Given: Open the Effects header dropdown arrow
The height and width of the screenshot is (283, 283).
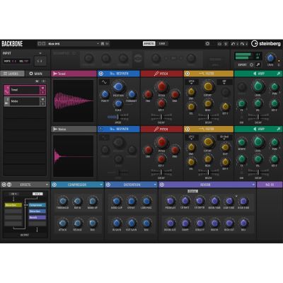Looking at the screenshot, I should click(x=47, y=185).
